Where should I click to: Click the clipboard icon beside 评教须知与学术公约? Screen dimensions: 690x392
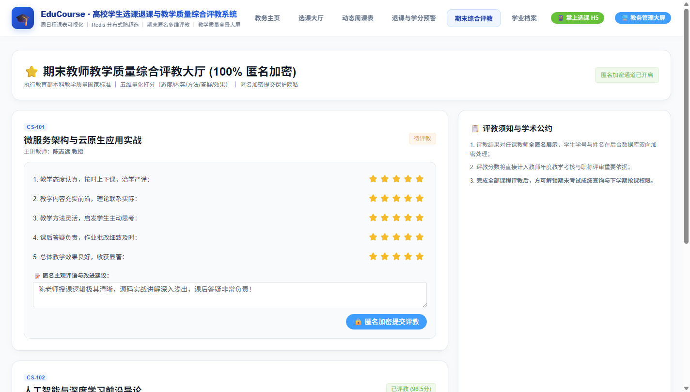click(475, 128)
